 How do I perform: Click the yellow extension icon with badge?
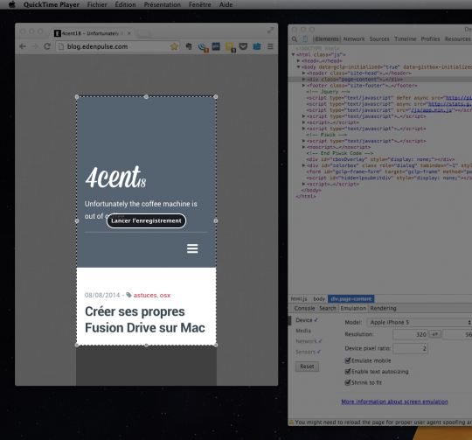pyautogui.click(x=230, y=47)
